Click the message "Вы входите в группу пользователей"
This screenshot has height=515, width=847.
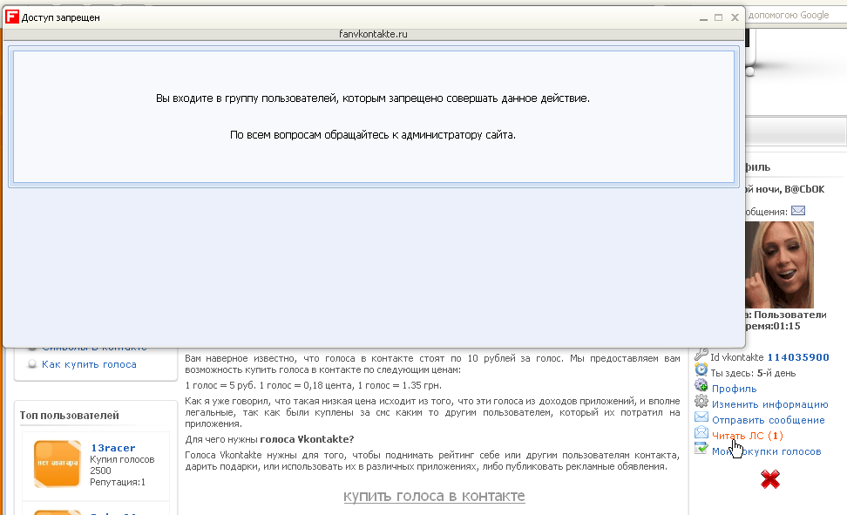(373, 98)
